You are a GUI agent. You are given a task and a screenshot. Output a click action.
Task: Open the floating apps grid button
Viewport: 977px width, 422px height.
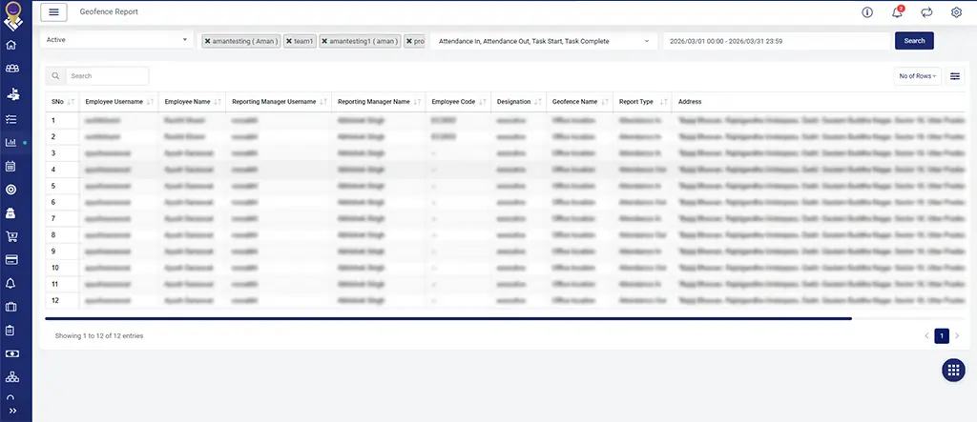tap(953, 370)
